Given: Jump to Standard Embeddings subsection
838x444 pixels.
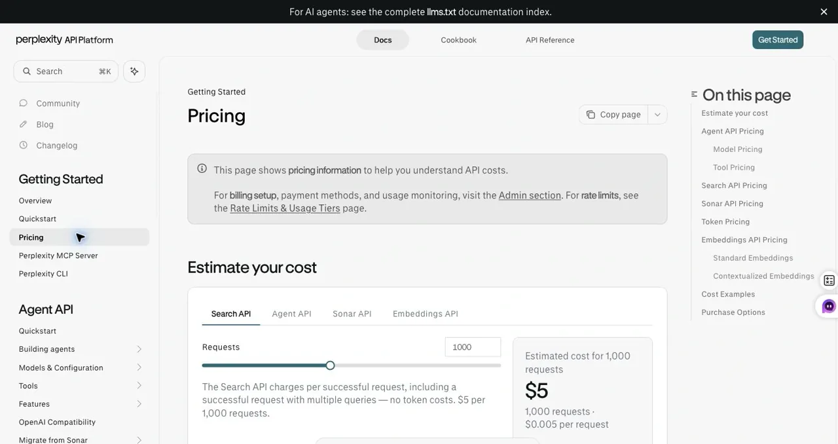Looking at the screenshot, I should click(753, 258).
